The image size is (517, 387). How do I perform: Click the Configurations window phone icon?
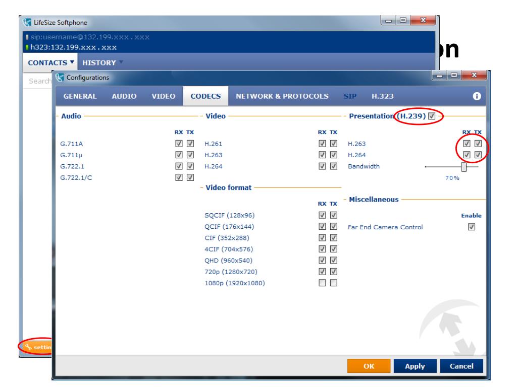(x=60, y=77)
